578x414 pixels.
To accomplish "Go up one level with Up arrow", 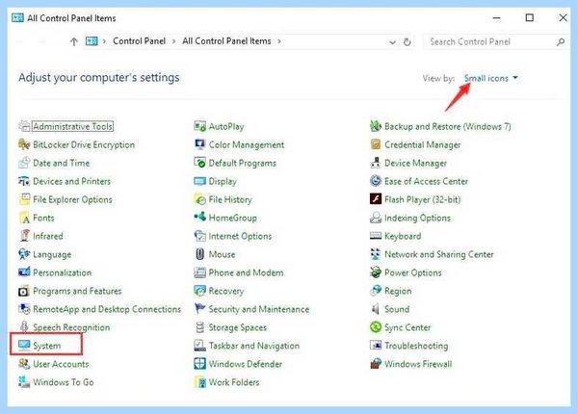I will click(74, 41).
